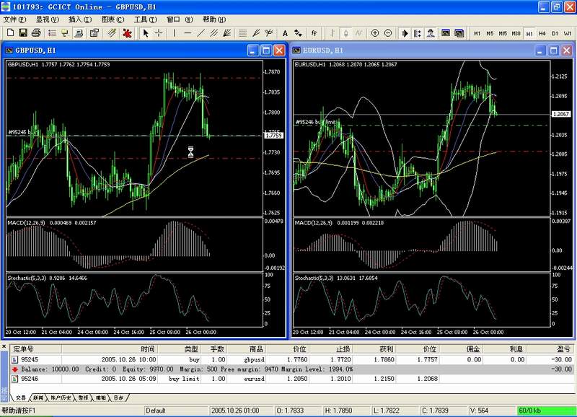Image resolution: width=577 pixels, height=417 pixels.
Task: Select the text label 'A' tool
Action: pos(285,33)
